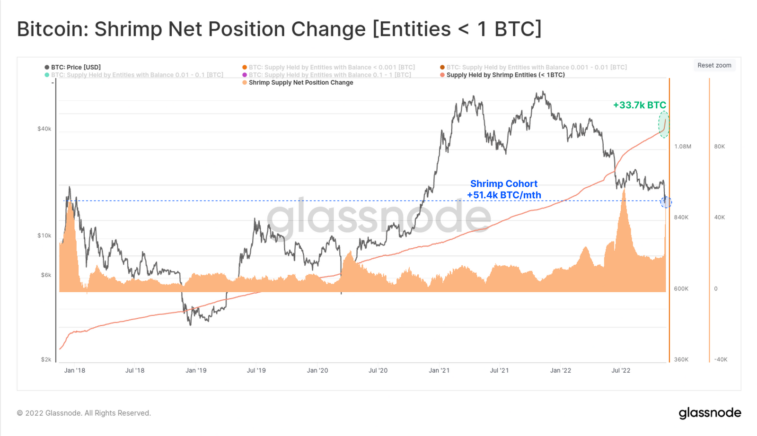Toggle Supply Held by Shrimp Entities legend
This screenshot has width=757, height=436.
coord(502,75)
